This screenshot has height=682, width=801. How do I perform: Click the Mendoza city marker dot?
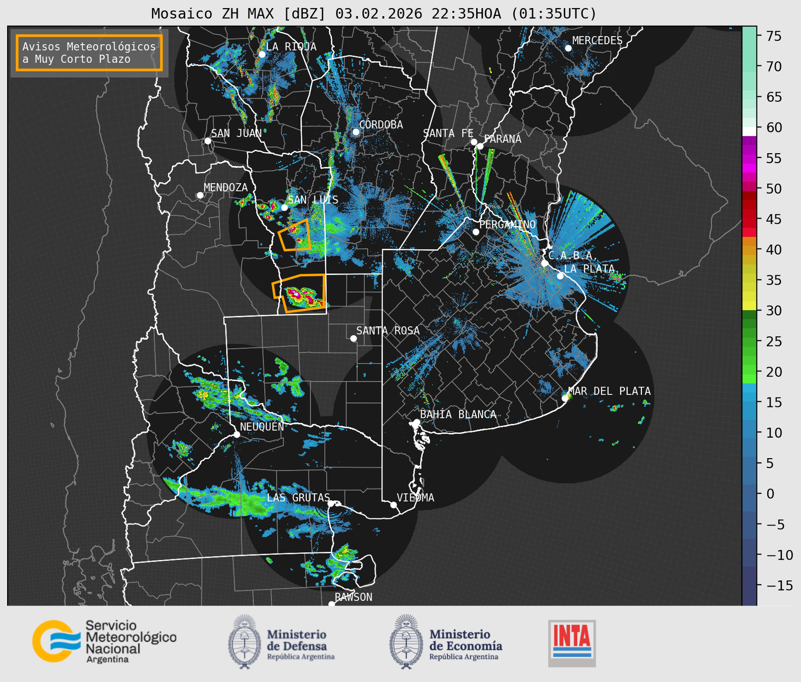[200, 195]
